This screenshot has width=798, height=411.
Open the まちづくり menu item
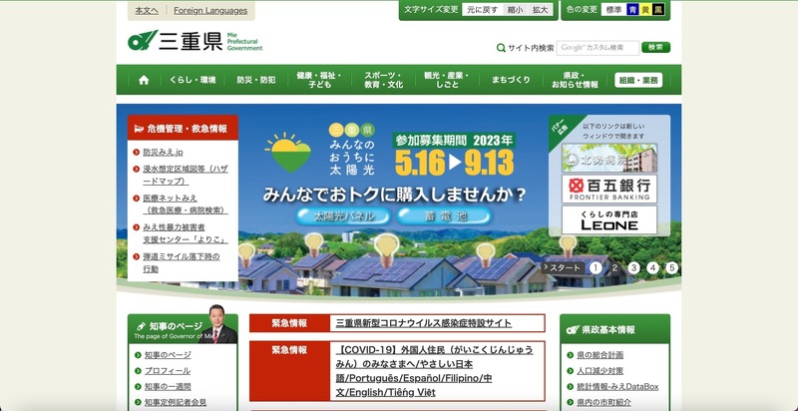tap(511, 80)
